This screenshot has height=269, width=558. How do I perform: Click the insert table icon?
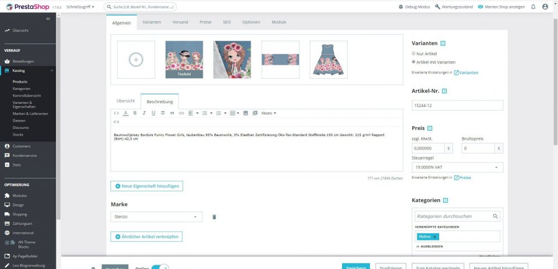coord(232,113)
